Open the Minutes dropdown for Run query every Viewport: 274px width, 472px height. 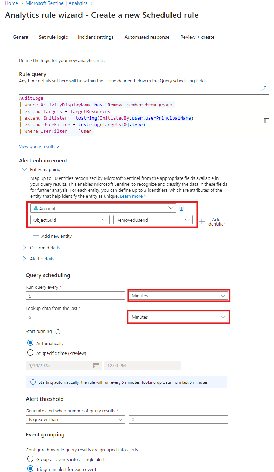(x=178, y=295)
